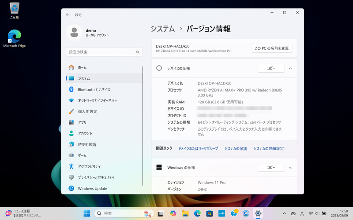Viewport: 353px width, 220px height.
Task: Open Windows Update in the sidebar
Action: (x=104, y=188)
